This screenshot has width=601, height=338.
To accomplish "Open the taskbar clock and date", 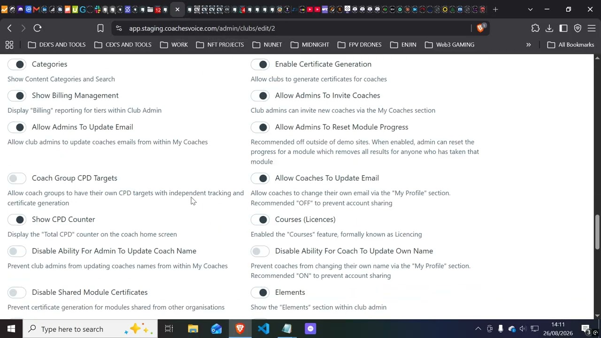I will click(558, 329).
